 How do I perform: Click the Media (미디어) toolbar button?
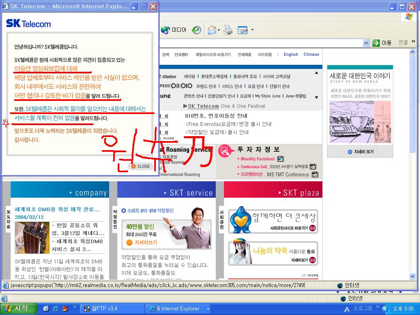tap(173, 30)
